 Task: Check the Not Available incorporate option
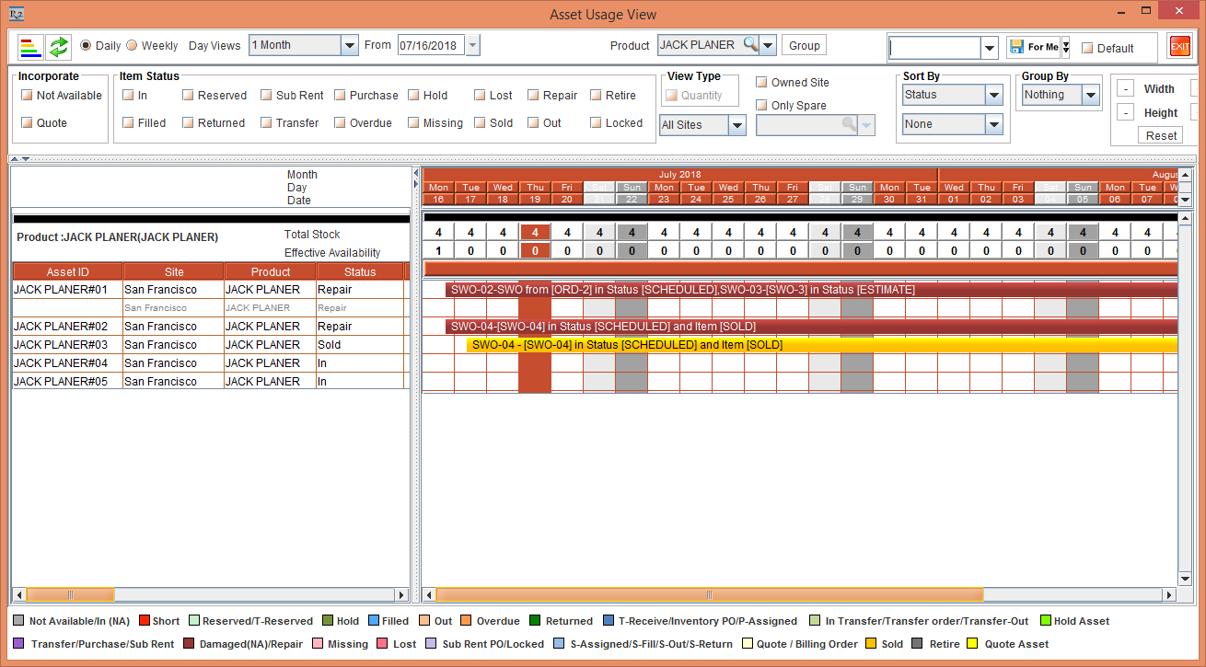(27, 95)
